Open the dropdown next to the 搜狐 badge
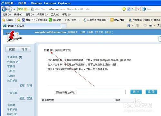The height and width of the screenshot is (116, 161). click(x=29, y=9)
